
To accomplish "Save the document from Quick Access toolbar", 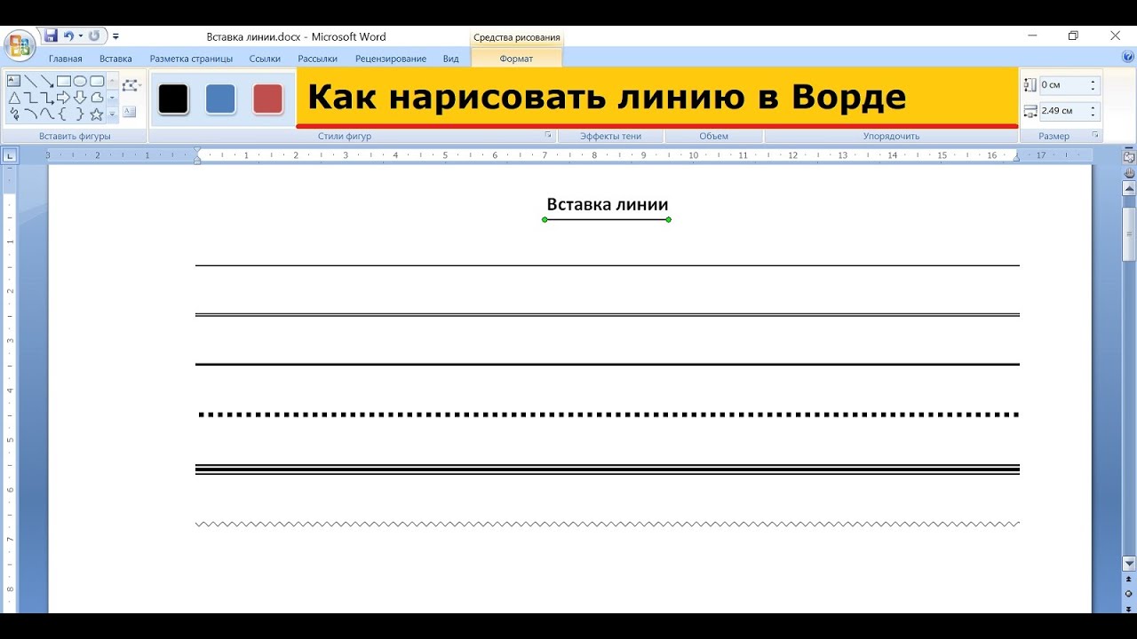I will point(51,36).
